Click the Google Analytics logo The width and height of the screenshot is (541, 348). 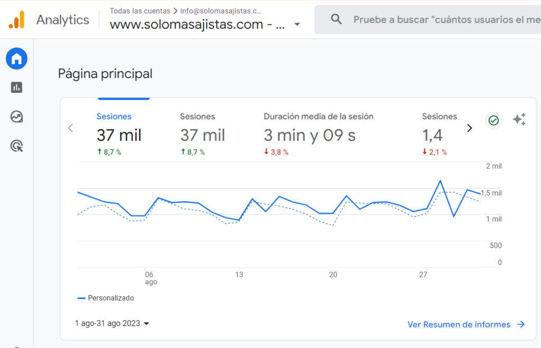pyautogui.click(x=16, y=20)
